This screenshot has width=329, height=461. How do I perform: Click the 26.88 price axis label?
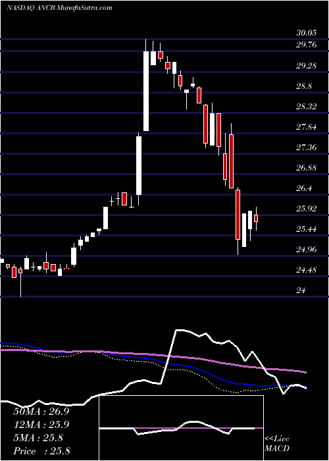[x=306, y=168]
